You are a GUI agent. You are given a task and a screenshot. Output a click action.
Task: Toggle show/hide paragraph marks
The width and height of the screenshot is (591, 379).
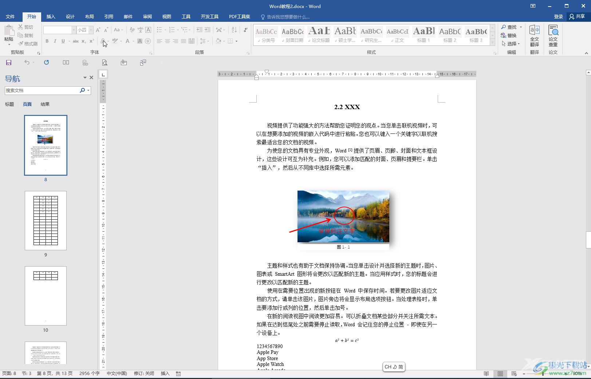[245, 30]
